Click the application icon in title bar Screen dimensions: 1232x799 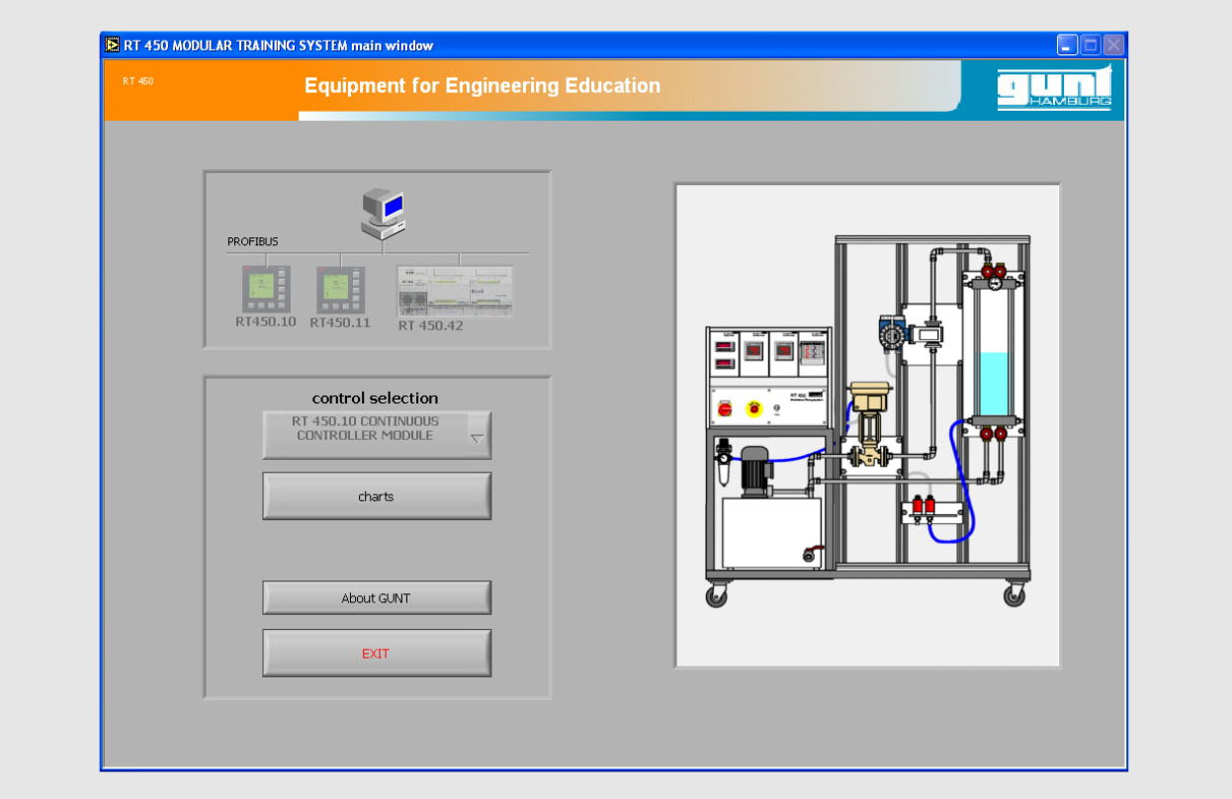[113, 44]
